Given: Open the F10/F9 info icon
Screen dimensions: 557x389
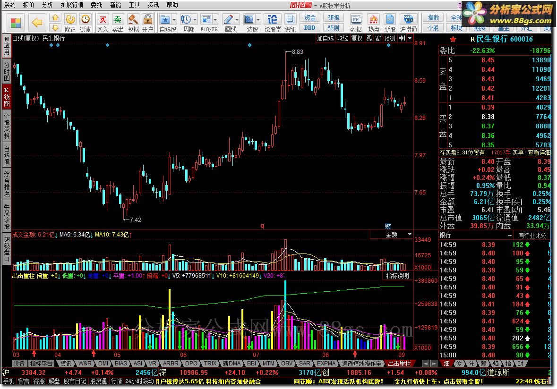Looking at the screenshot, I should pyautogui.click(x=206, y=19).
